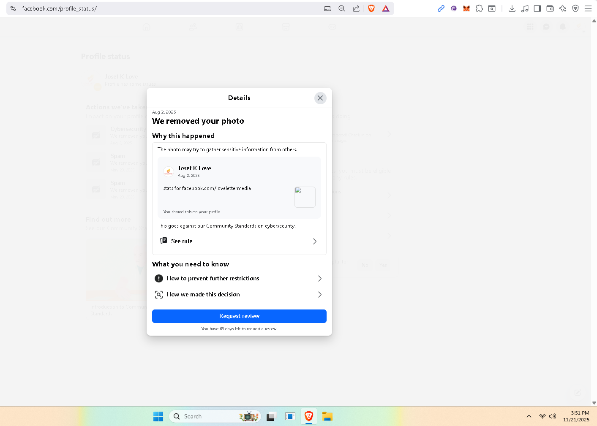This screenshot has width=597, height=426.
Task: Open the extensions puzzle piece menu
Action: point(479,8)
